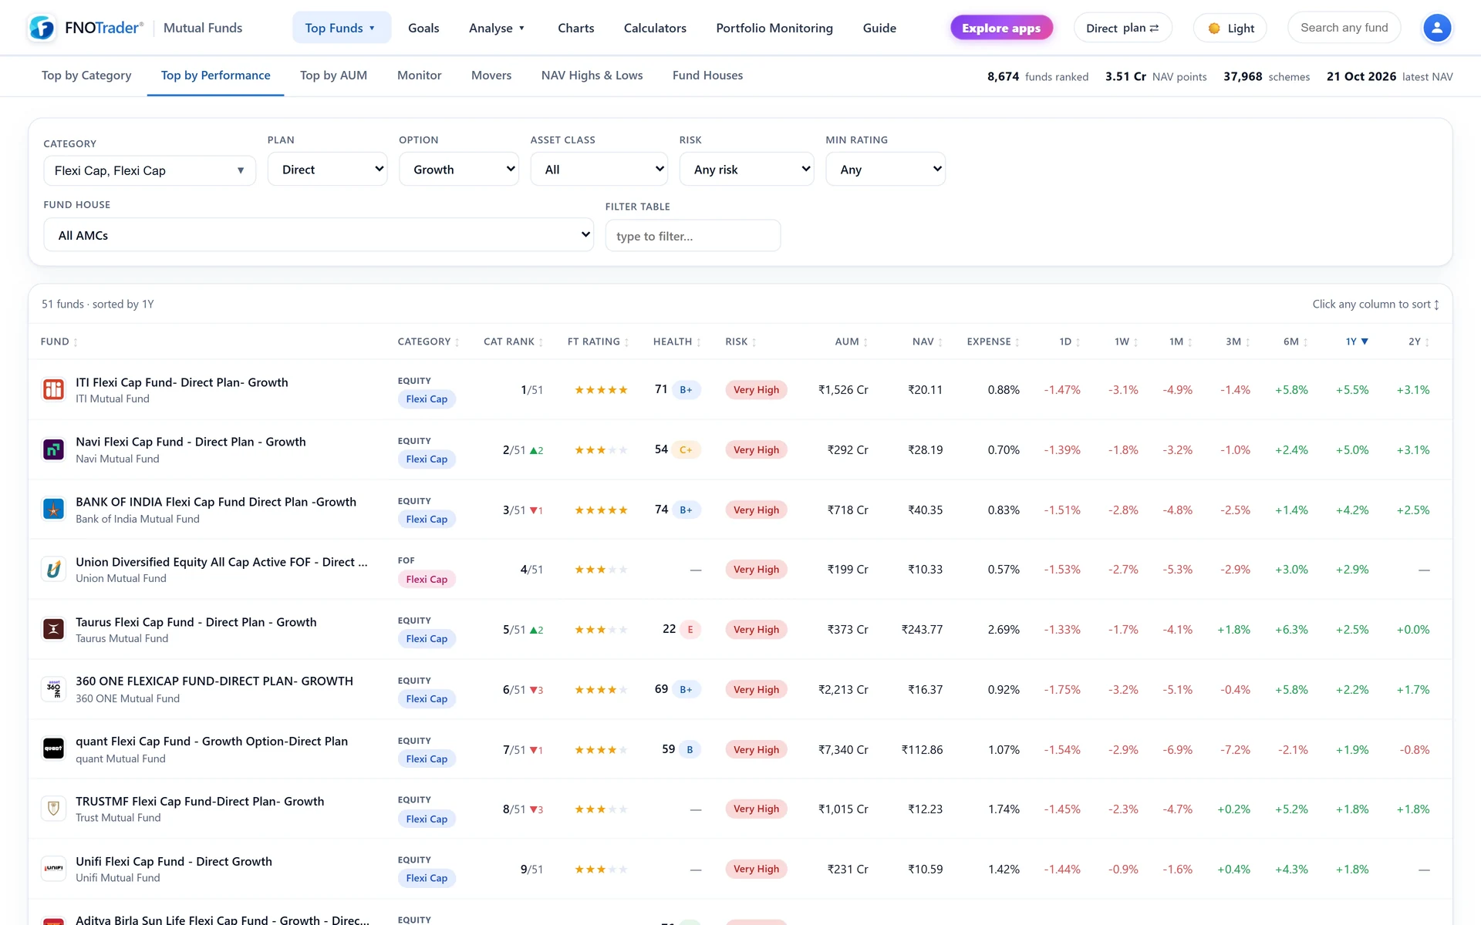Click the 1Y descending sort arrow

(x=1365, y=341)
